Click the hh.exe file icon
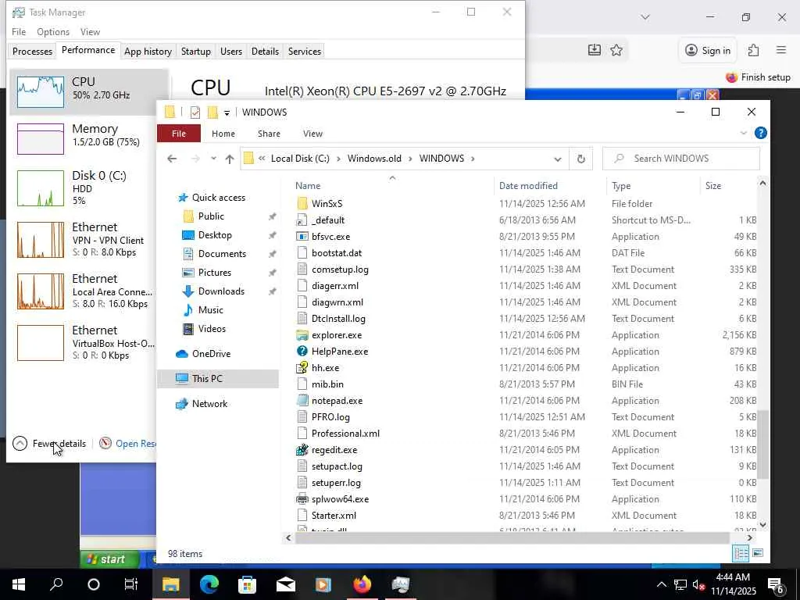The image size is (800, 600). tap(302, 368)
